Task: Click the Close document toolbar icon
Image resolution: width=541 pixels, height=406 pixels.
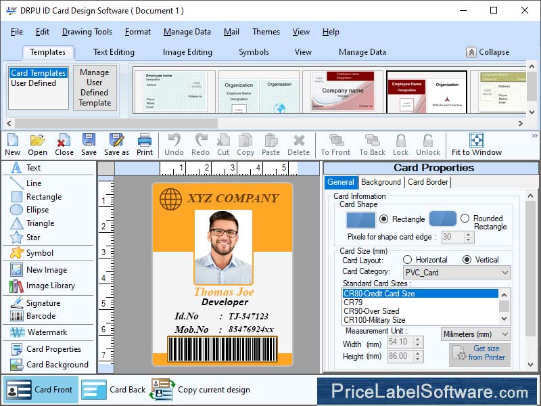Action: [64, 140]
